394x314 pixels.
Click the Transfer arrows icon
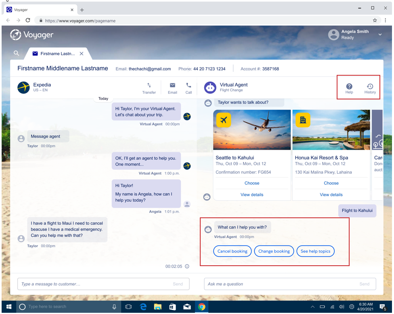(149, 85)
